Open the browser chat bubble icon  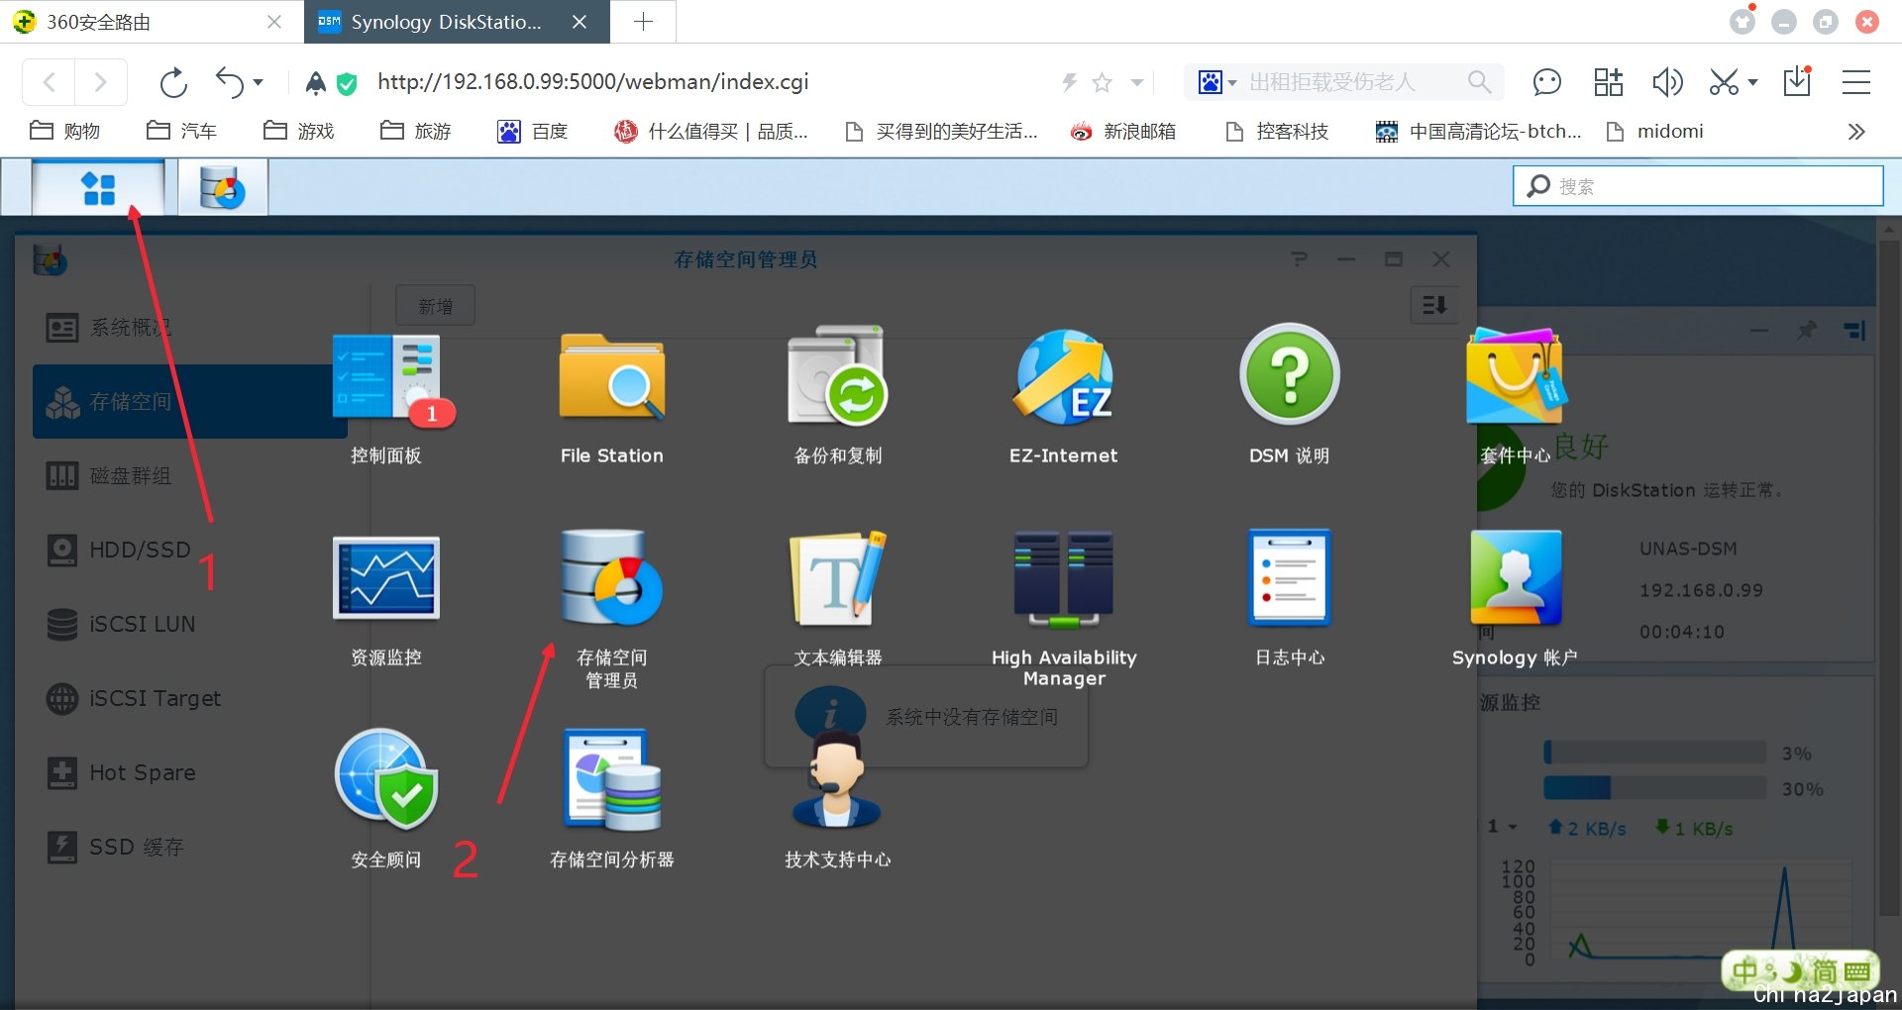tap(1546, 82)
